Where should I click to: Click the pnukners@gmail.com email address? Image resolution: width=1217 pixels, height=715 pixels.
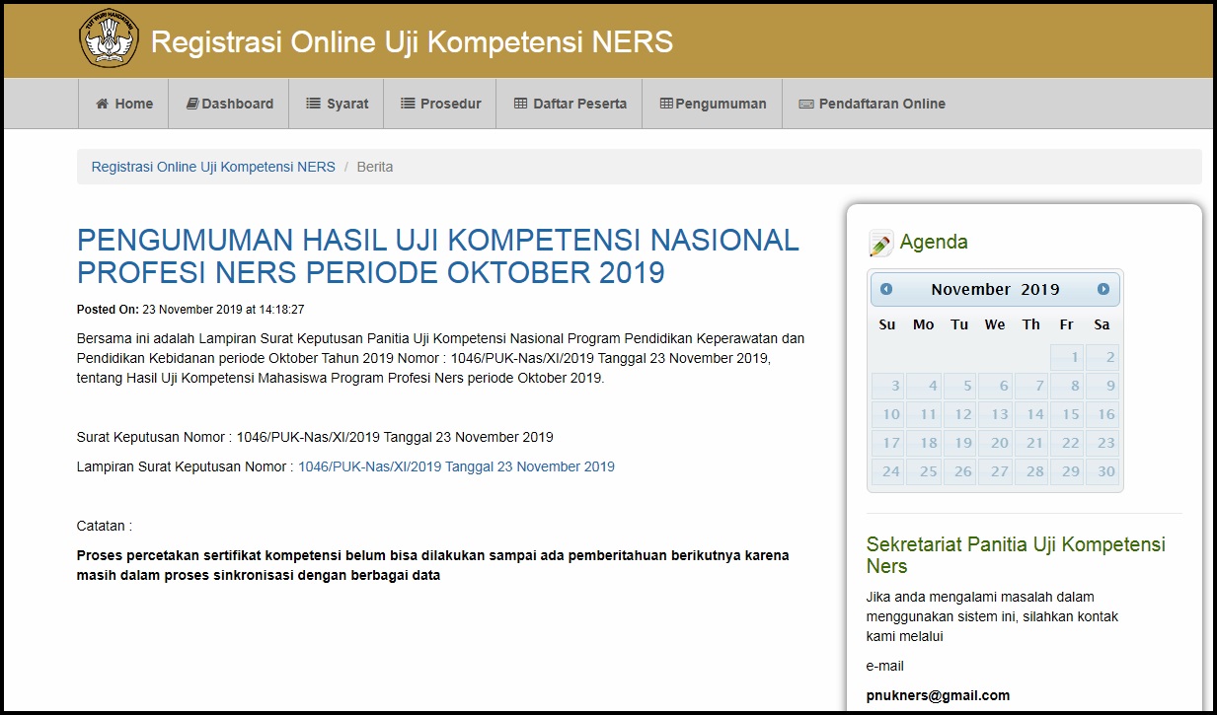point(939,694)
